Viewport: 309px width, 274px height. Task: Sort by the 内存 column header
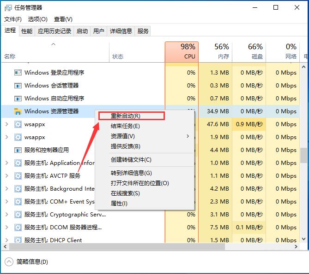click(215, 52)
